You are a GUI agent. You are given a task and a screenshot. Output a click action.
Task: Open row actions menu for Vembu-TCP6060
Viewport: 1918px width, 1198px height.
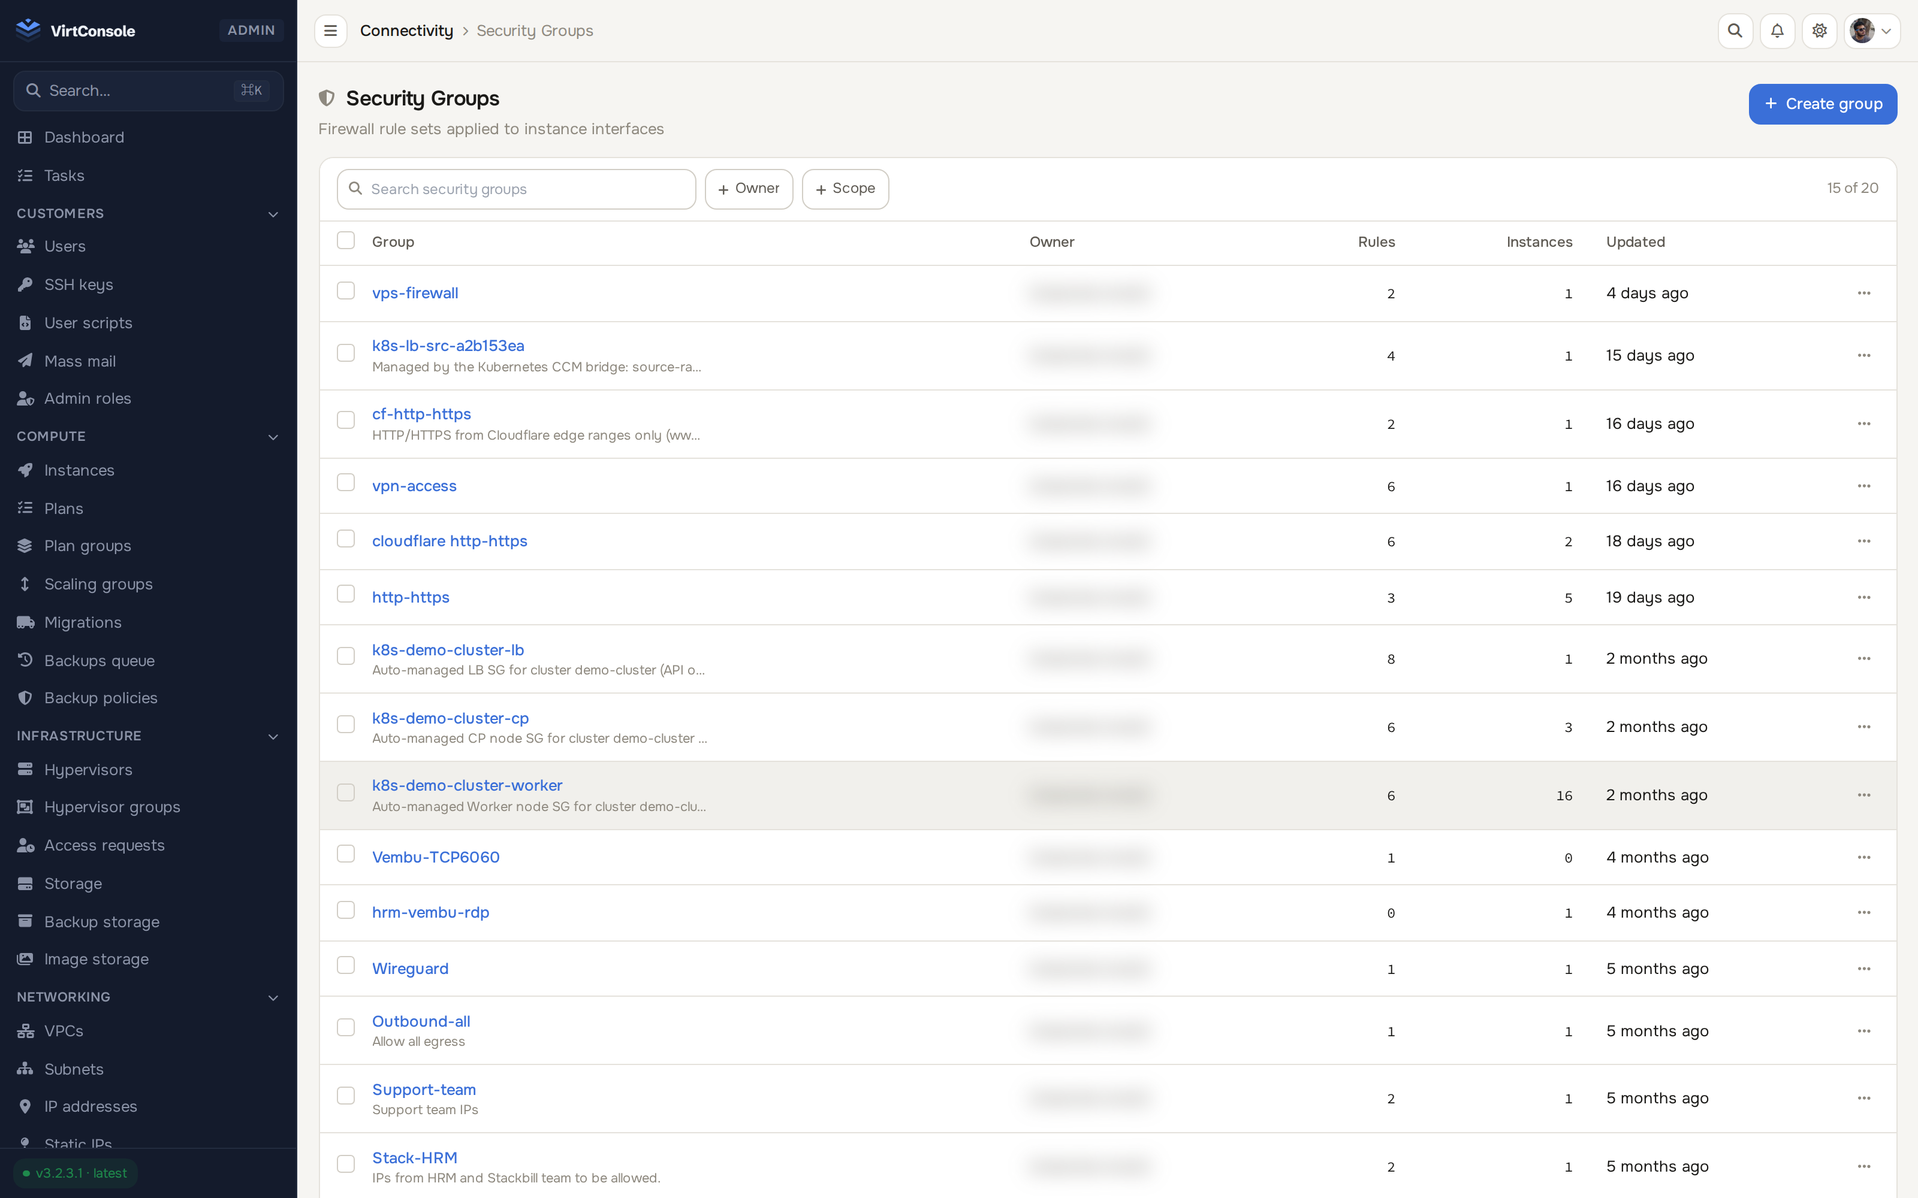[x=1863, y=857]
